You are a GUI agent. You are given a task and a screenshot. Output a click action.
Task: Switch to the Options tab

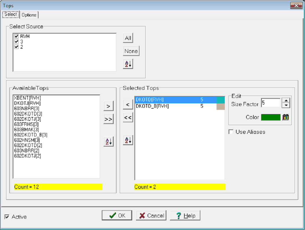[x=29, y=15]
